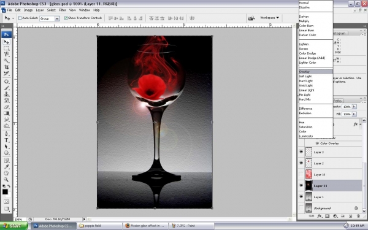
Task: Click the Delete layer trash icon
Action: click(x=358, y=216)
